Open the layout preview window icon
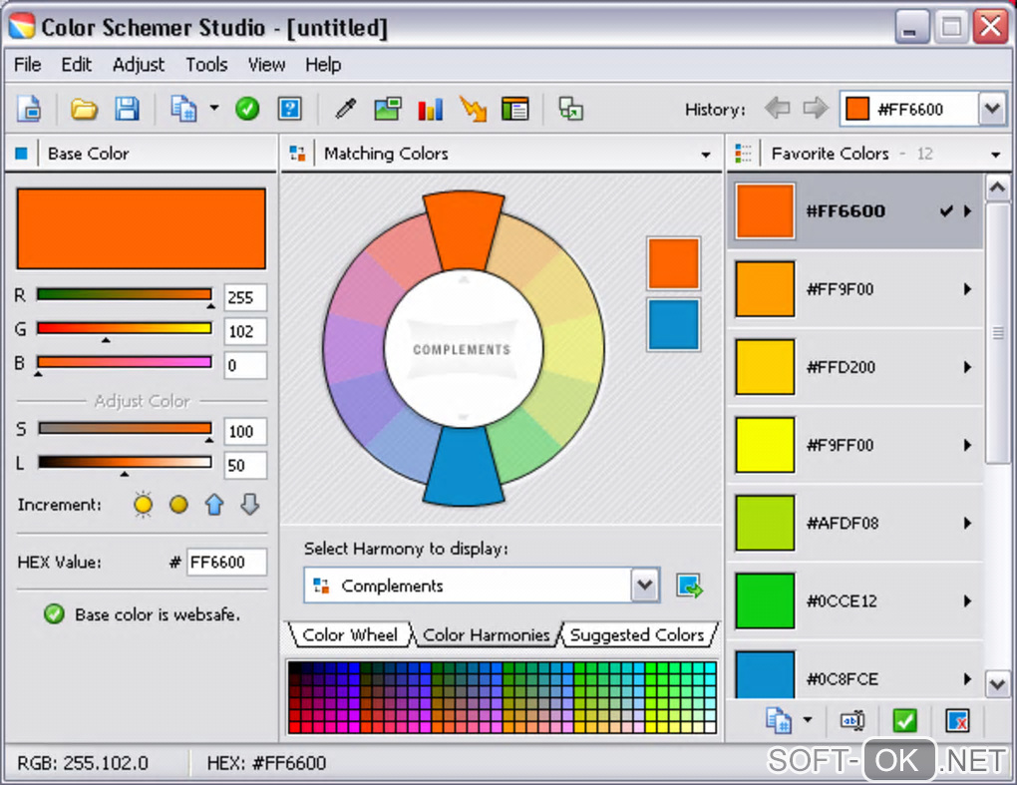Screen dimensions: 1017x785 pos(515,109)
